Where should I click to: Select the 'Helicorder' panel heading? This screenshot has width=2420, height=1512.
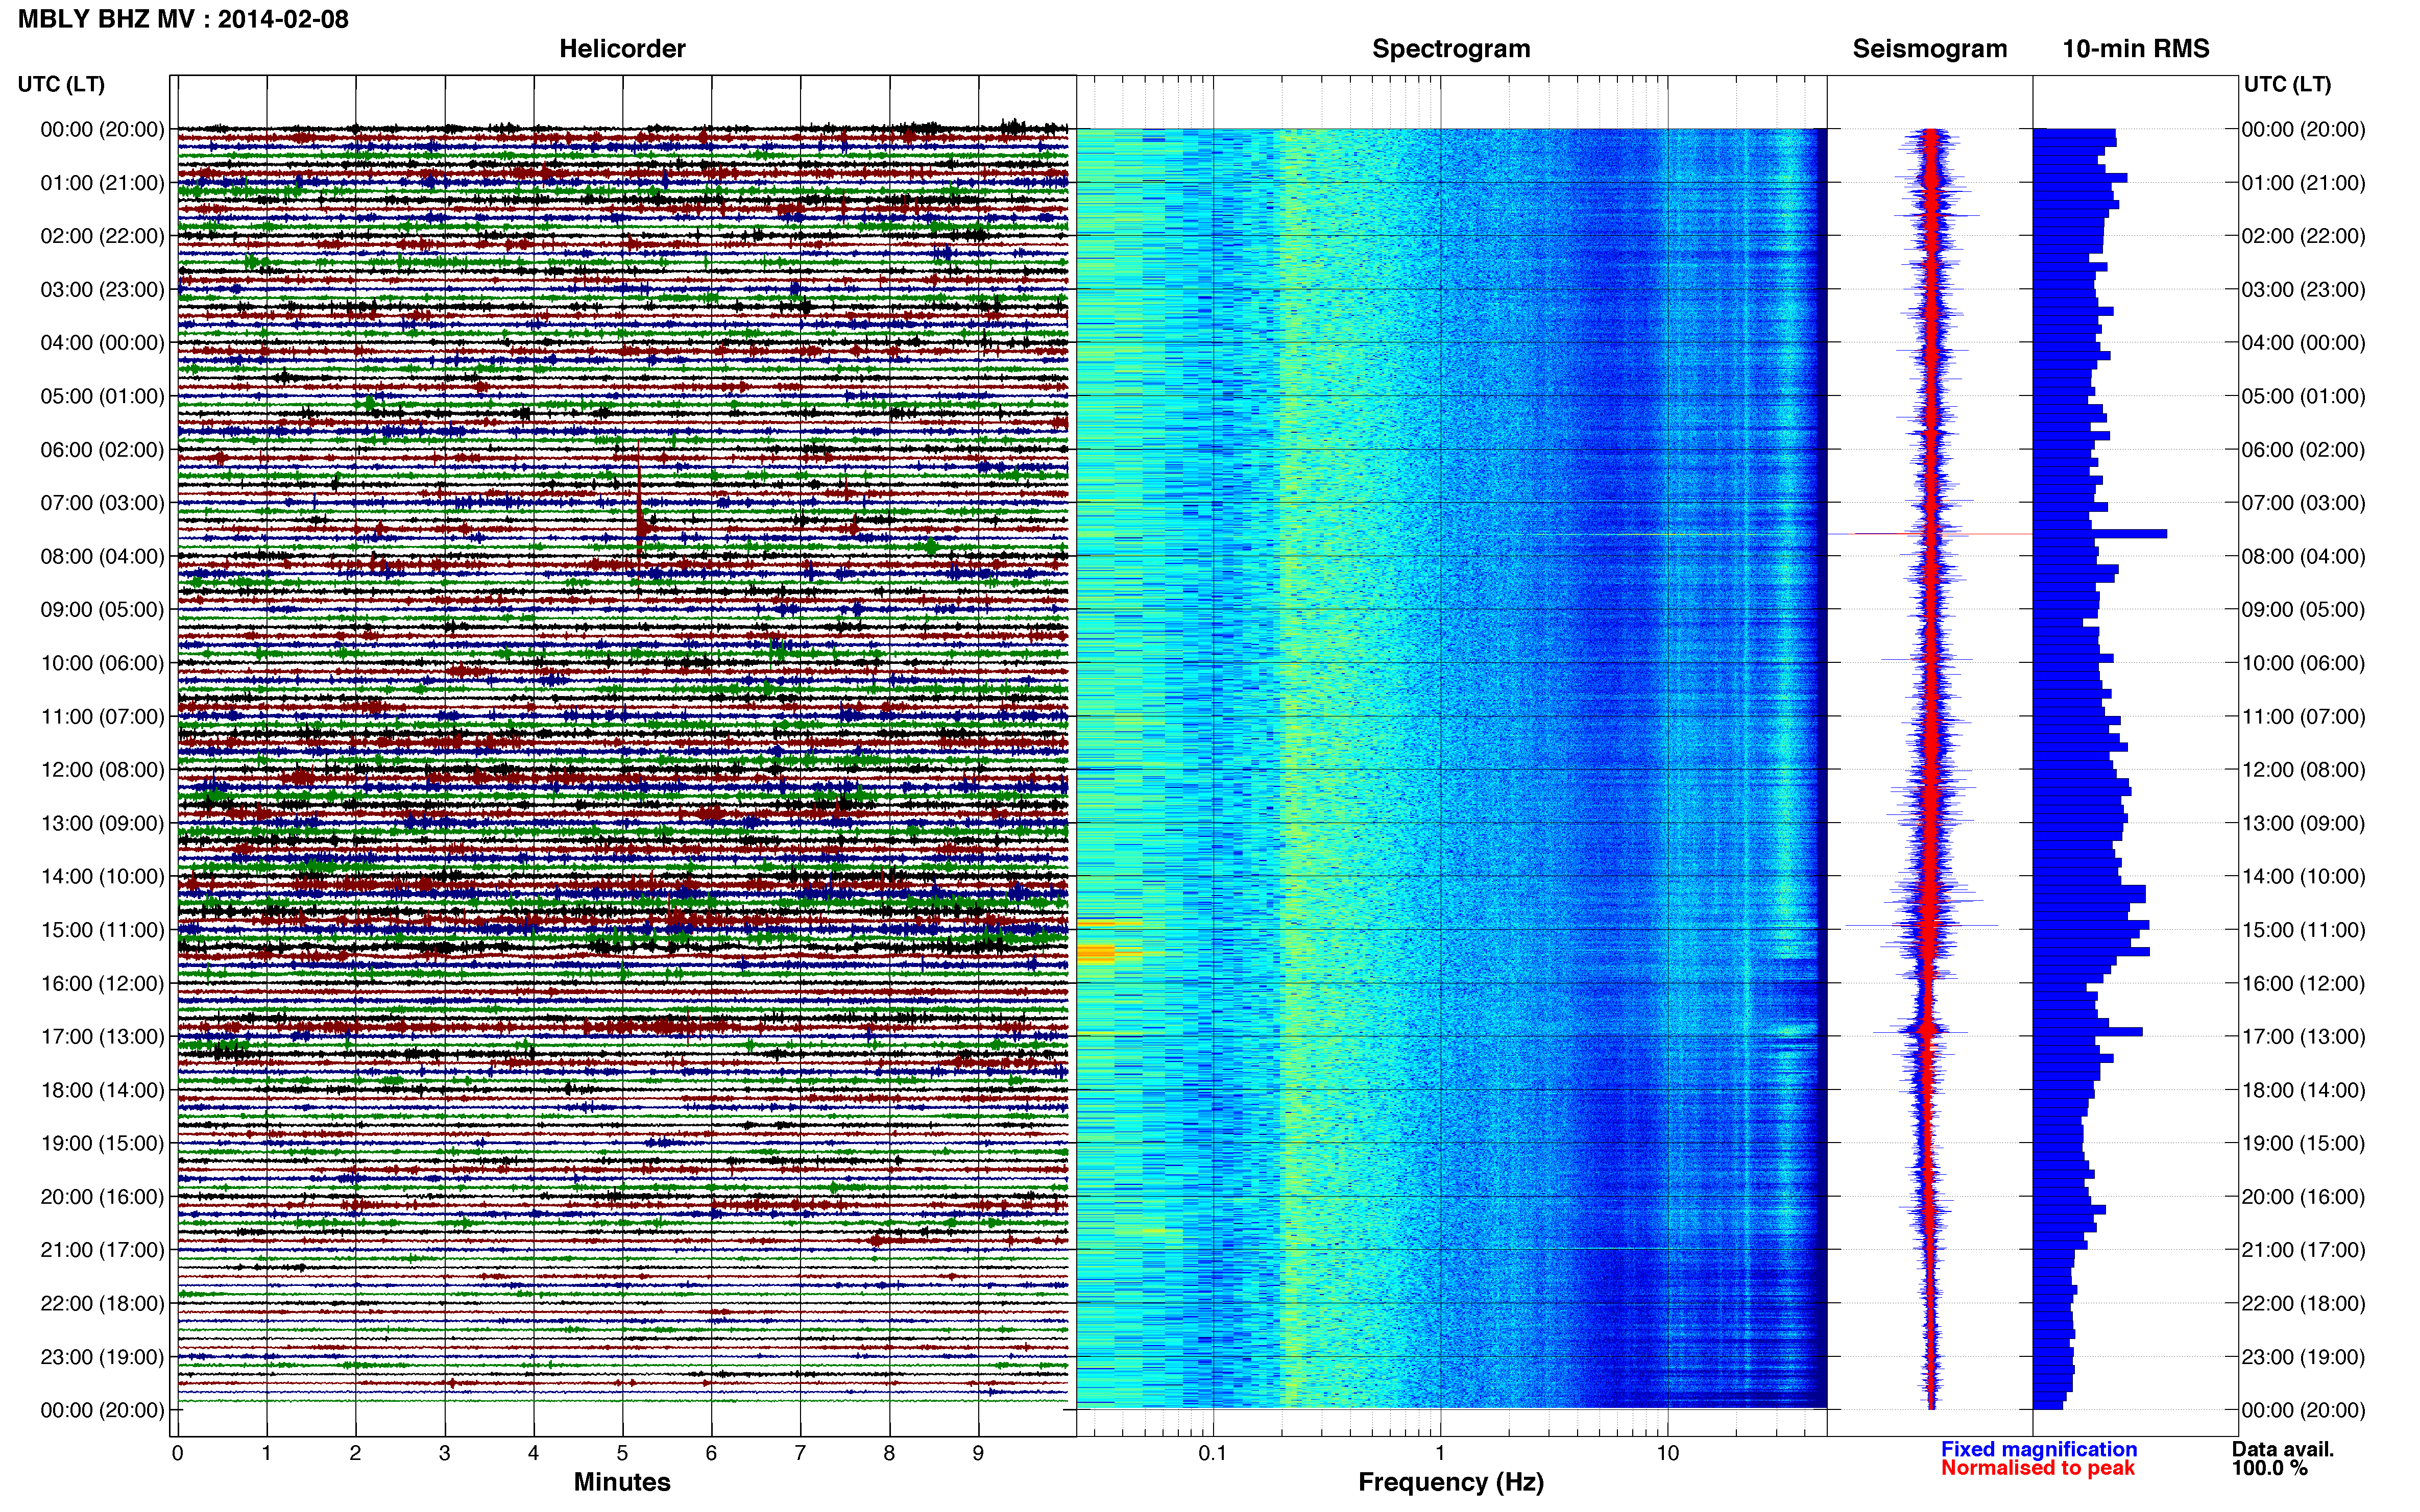click(x=622, y=49)
